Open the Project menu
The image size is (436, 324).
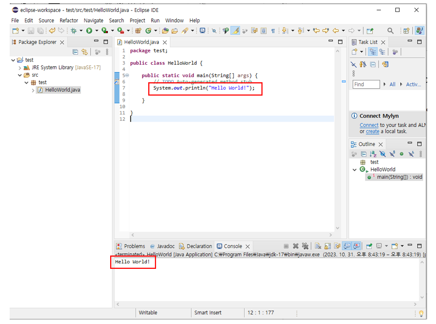137,20
